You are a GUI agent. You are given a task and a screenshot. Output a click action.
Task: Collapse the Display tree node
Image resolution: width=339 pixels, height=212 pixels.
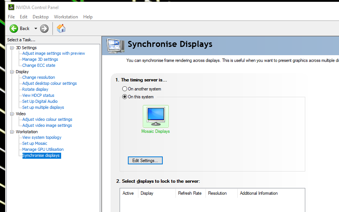point(12,72)
